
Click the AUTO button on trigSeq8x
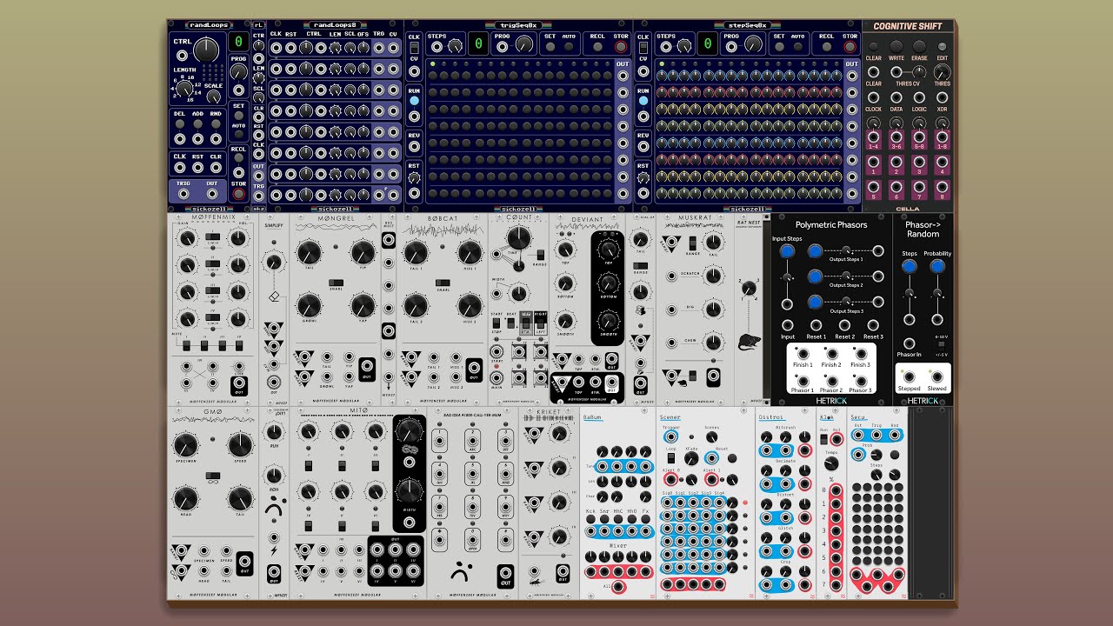tap(569, 47)
